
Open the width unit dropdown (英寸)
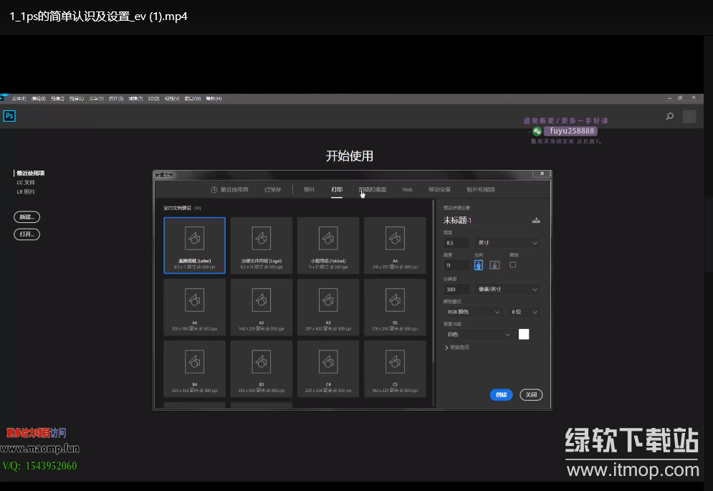(x=507, y=243)
